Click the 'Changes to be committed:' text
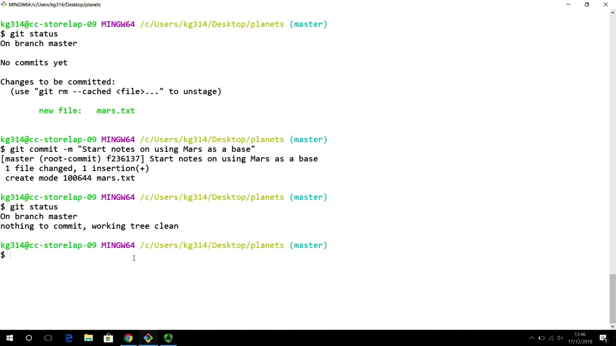 click(x=58, y=82)
